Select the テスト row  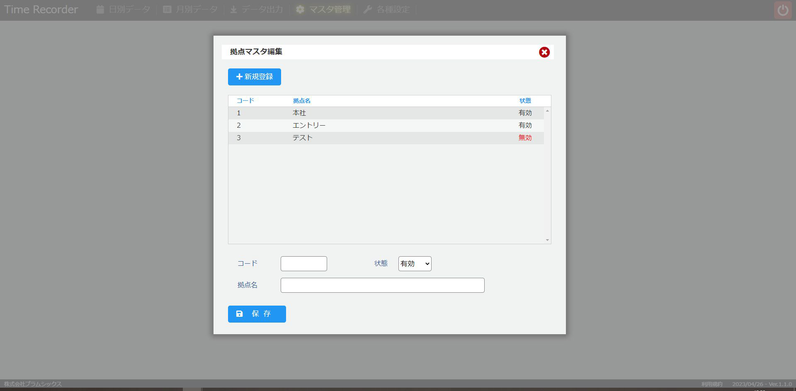[386, 138]
